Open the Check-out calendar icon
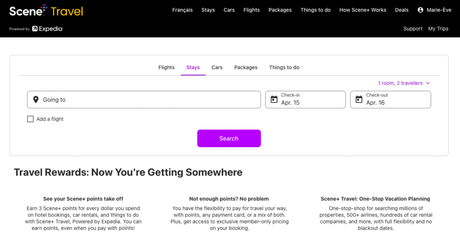The height and width of the screenshot is (246, 460). pyautogui.click(x=359, y=99)
